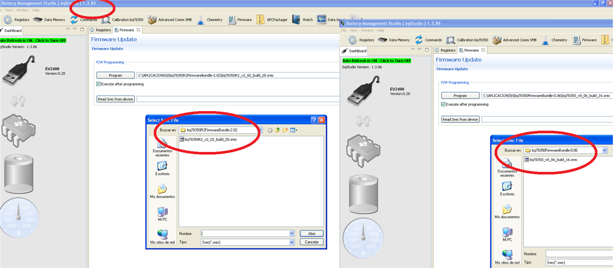Turn off Auto Refresh in bq78350R2_v2_02 window

(x=34, y=39)
